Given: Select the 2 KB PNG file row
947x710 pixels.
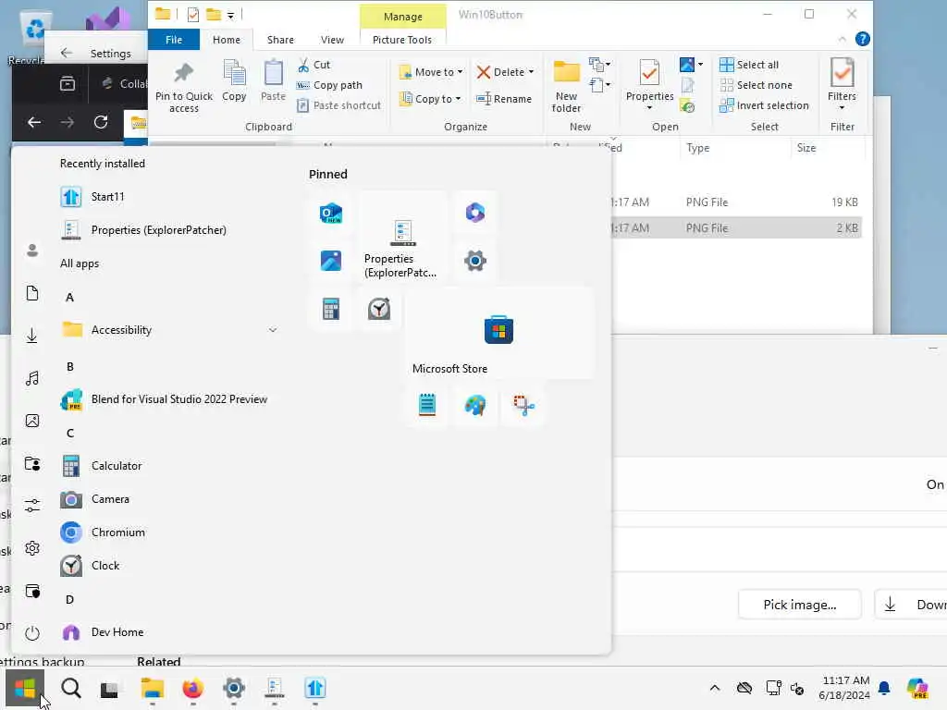Looking at the screenshot, I should [x=736, y=228].
